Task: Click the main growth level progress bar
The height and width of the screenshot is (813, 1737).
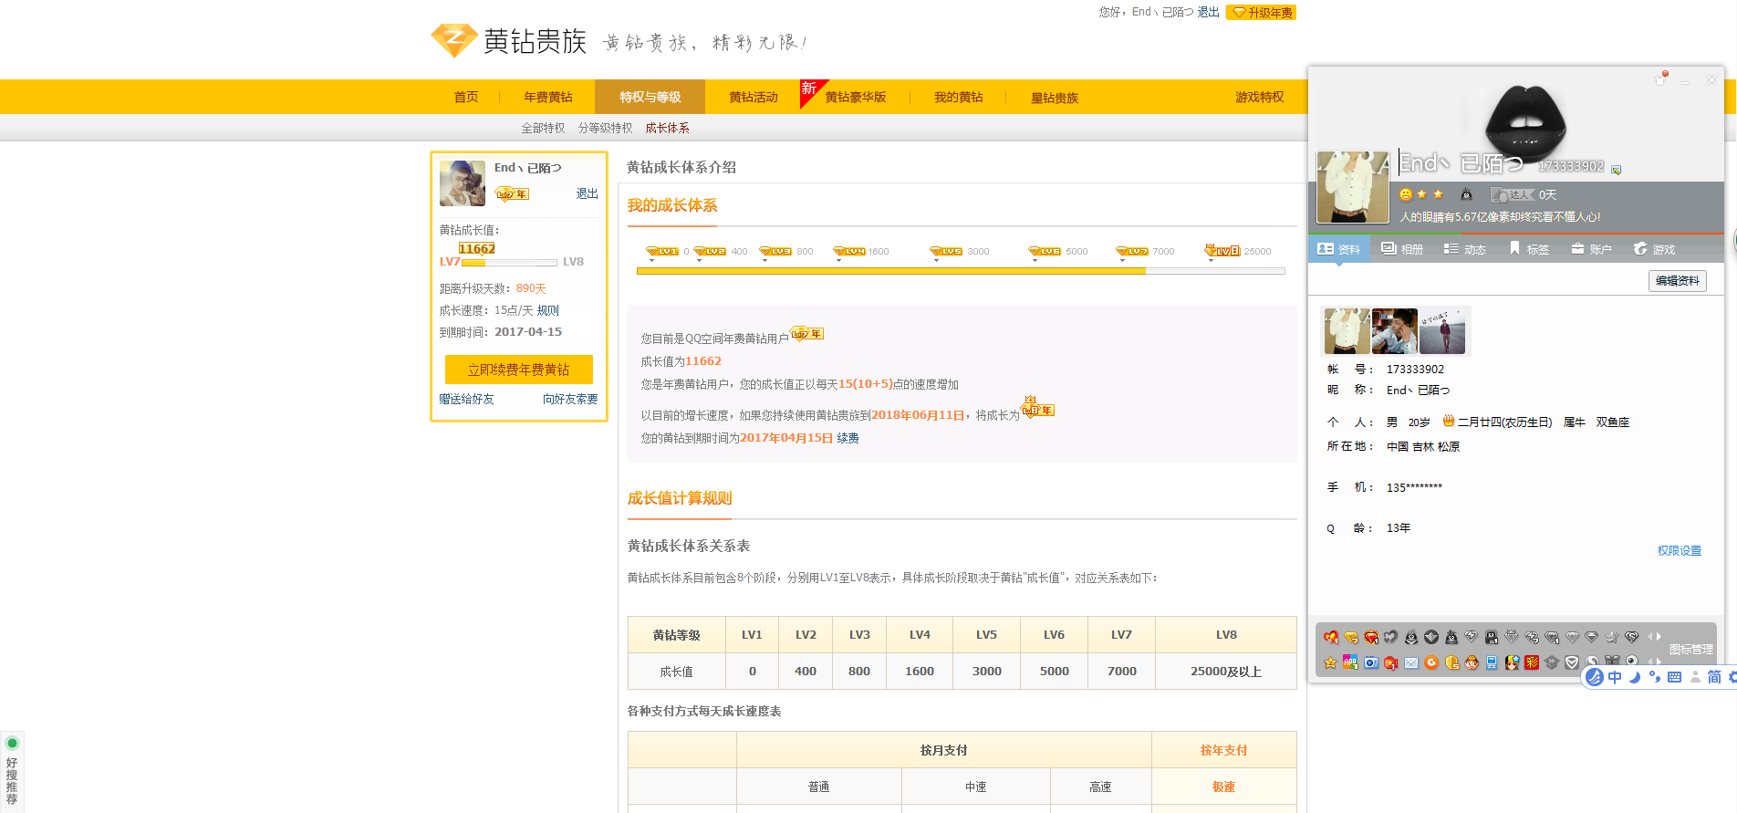Action: tap(961, 271)
